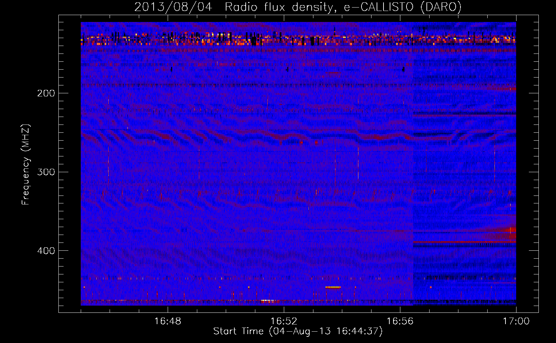556x343 pixels.
Task: Click the 16:52 time tick label
Action: pyautogui.click(x=284, y=321)
